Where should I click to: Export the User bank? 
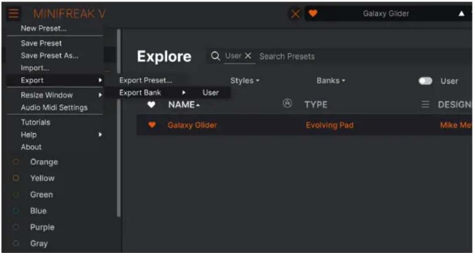pyautogui.click(x=211, y=93)
